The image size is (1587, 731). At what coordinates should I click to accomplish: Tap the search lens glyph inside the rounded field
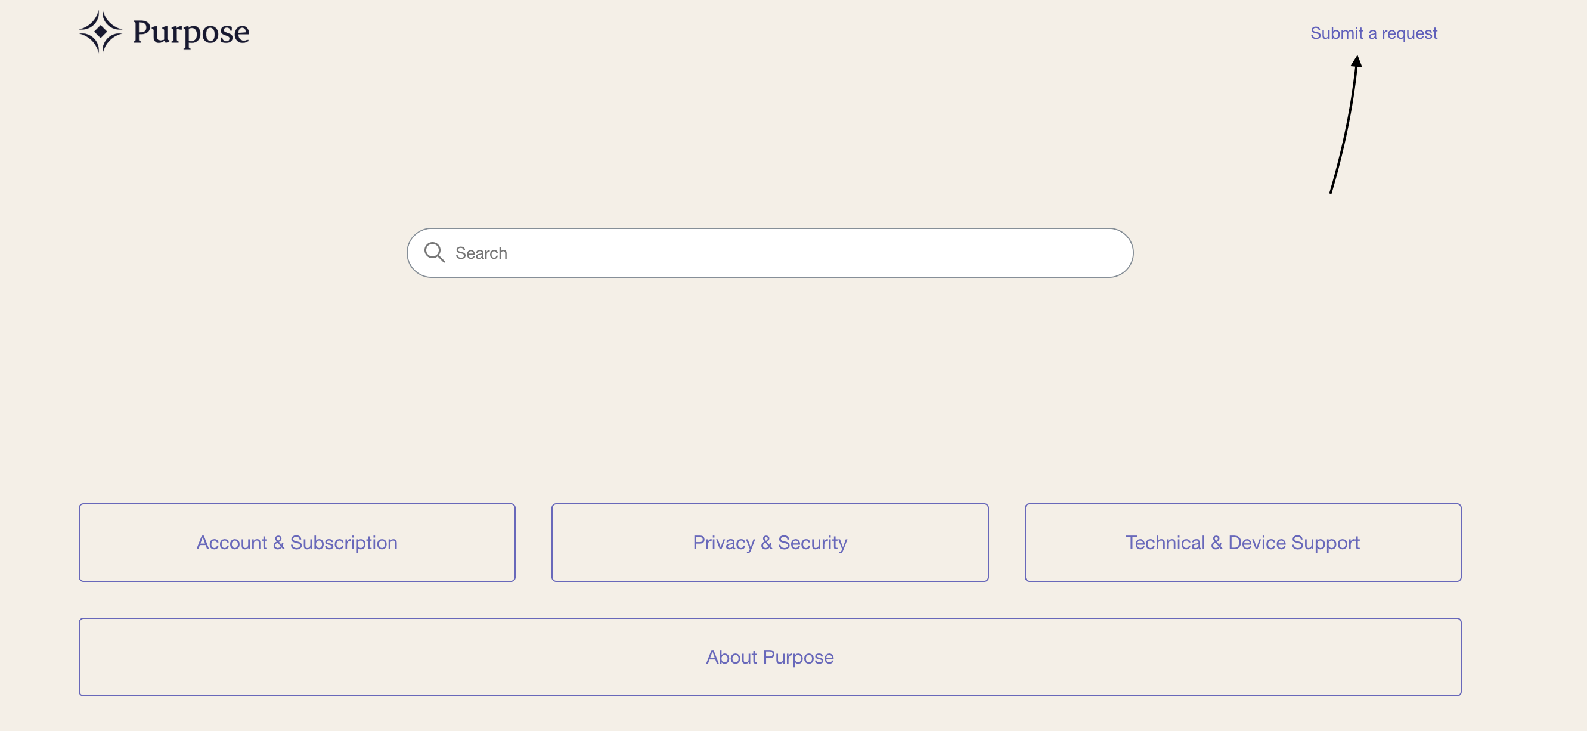(x=435, y=252)
